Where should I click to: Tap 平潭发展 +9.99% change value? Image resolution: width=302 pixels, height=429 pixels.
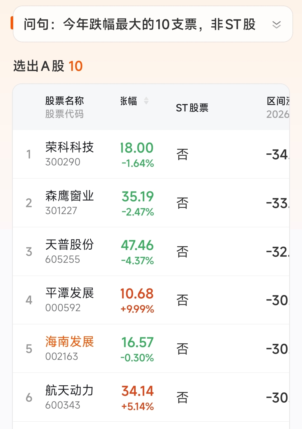(137, 309)
